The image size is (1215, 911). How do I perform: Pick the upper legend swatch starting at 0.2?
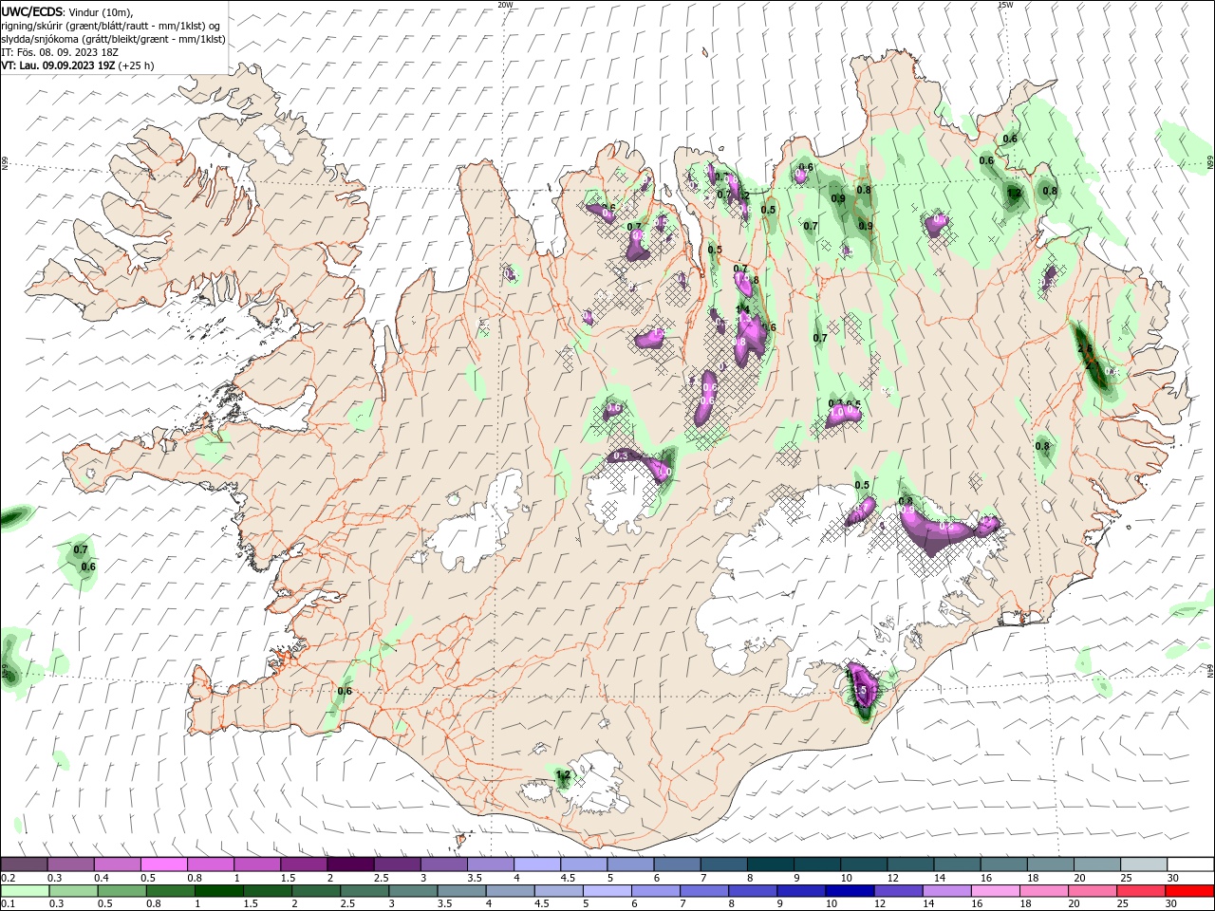[25, 865]
